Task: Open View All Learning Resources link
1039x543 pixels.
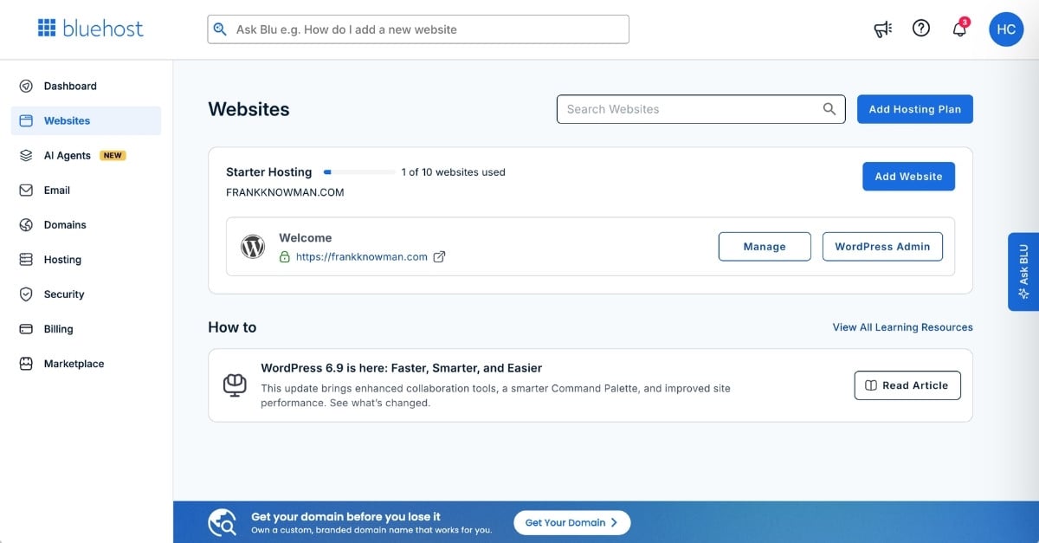Action: 902,327
